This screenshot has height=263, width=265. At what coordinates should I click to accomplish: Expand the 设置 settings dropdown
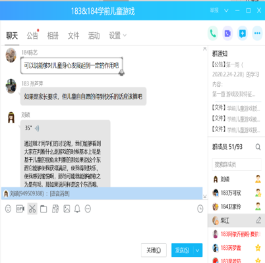118,36
